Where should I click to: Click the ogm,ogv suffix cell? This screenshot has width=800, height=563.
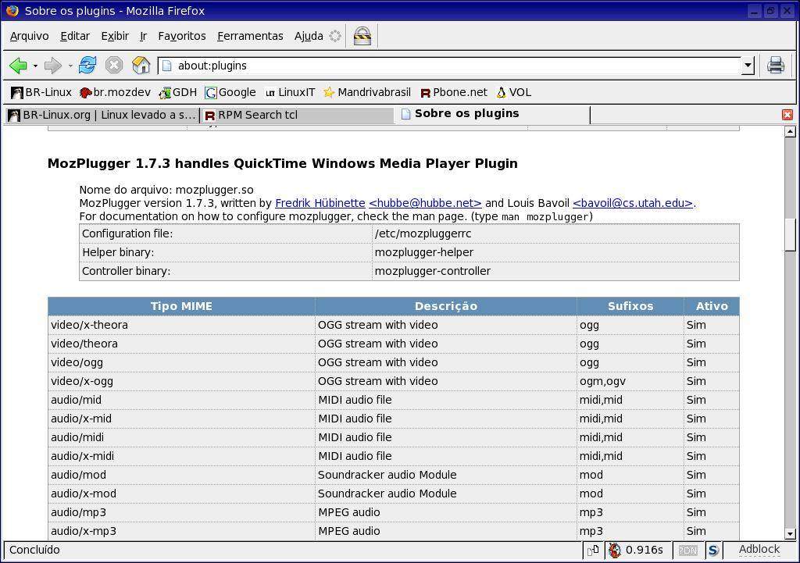click(x=630, y=381)
